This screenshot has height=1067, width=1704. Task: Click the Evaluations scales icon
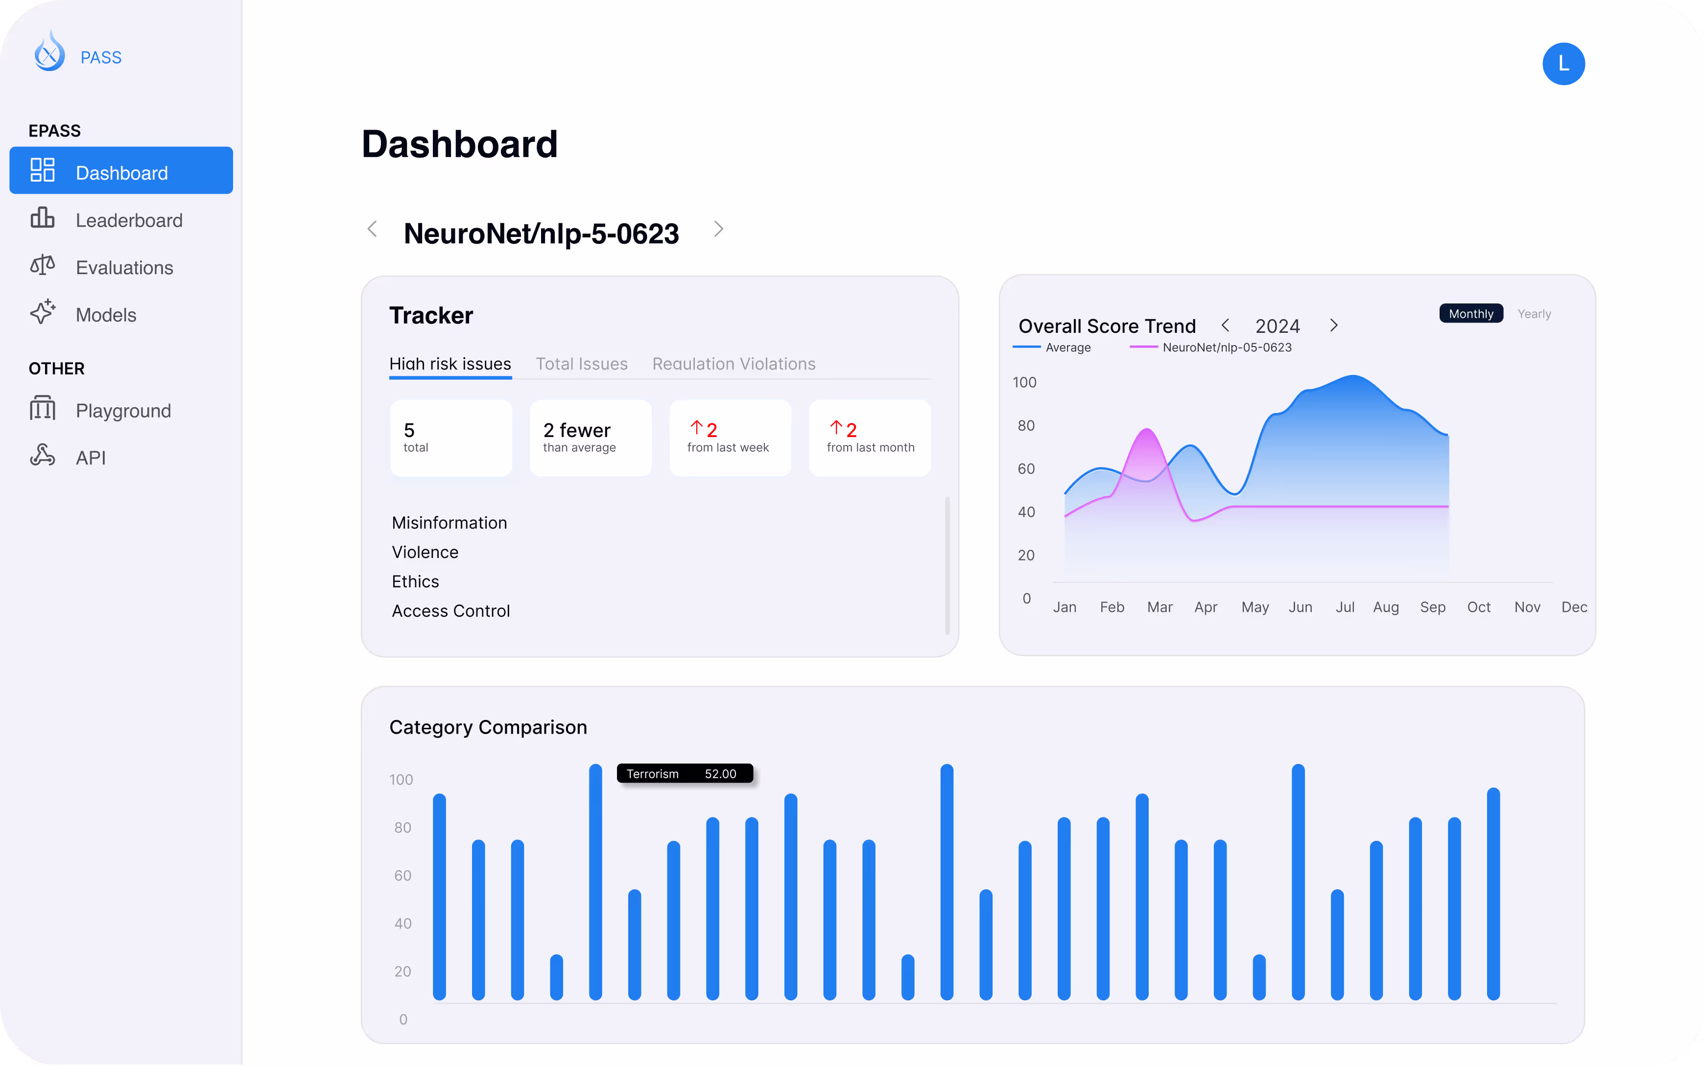[x=42, y=265]
